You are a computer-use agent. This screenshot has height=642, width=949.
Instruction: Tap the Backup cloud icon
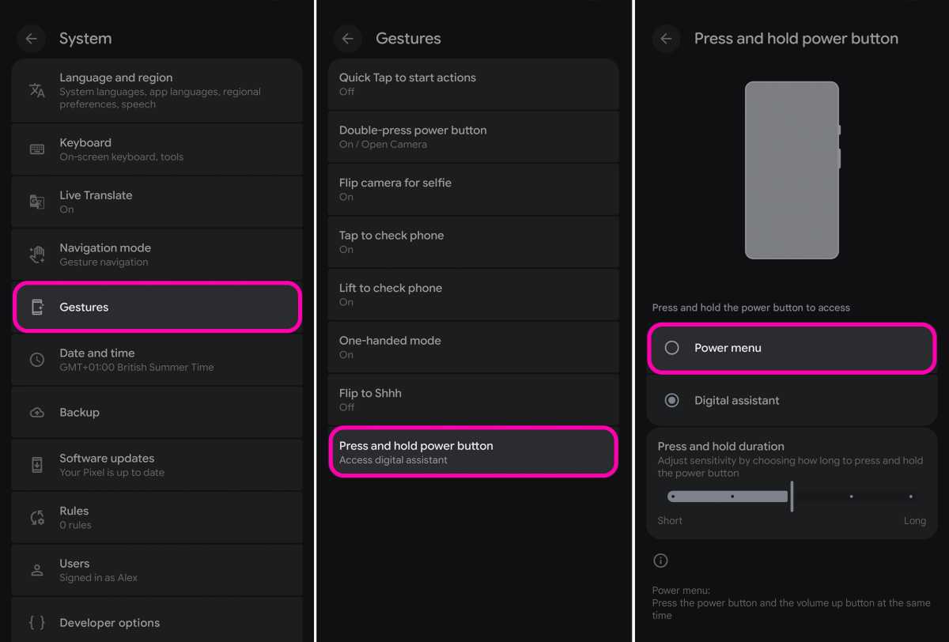pyautogui.click(x=37, y=413)
